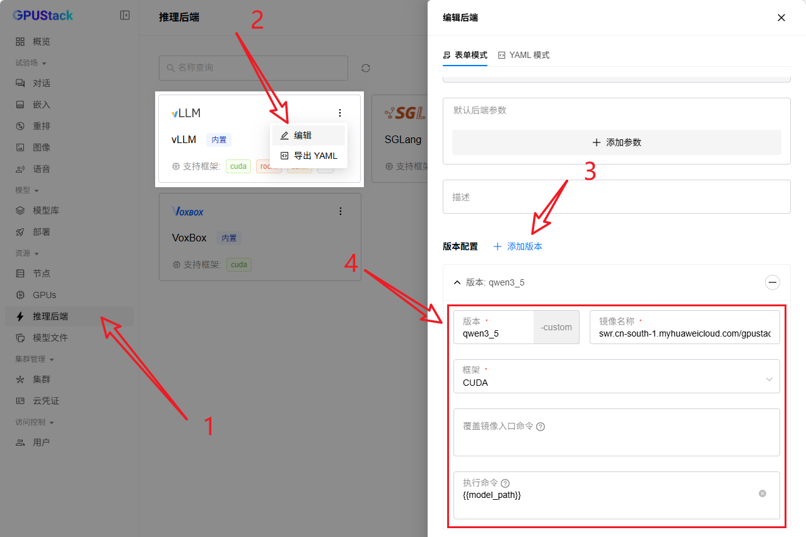The height and width of the screenshot is (537, 806).
Task: Collapse the 版本: qwen3_5 section
Action: tap(457, 282)
